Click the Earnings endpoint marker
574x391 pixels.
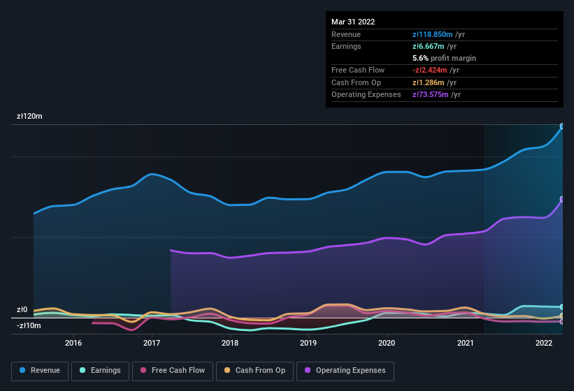coord(562,307)
